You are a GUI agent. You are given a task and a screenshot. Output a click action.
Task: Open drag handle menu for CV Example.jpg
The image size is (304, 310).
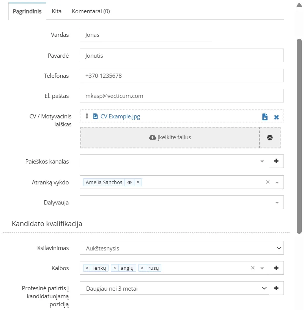pyautogui.click(x=87, y=116)
